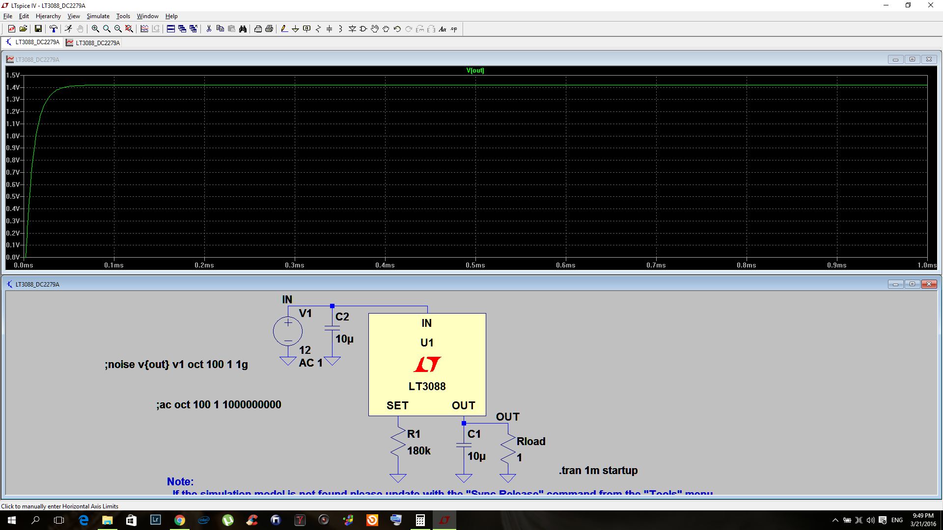
Task: Open Chrome from the taskbar
Action: pyautogui.click(x=179, y=520)
